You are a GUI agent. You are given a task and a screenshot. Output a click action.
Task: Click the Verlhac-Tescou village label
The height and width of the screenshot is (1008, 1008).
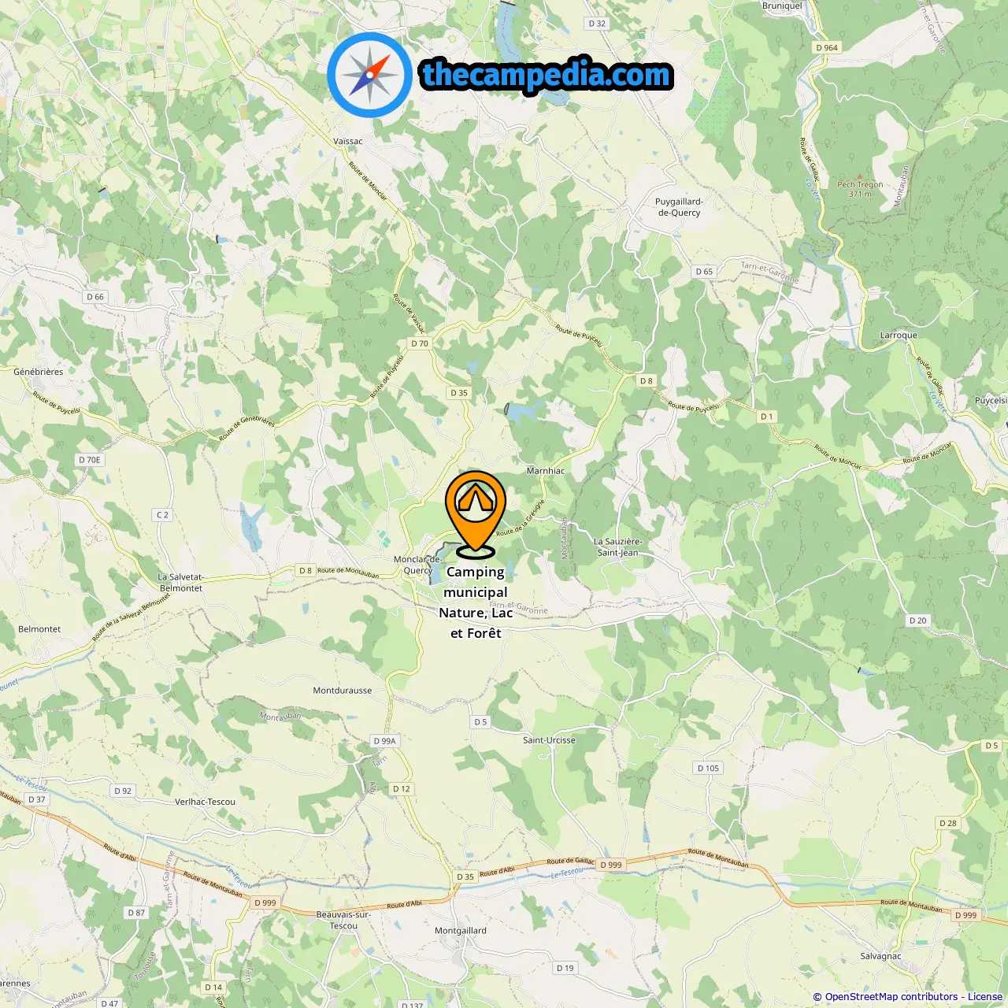205,802
